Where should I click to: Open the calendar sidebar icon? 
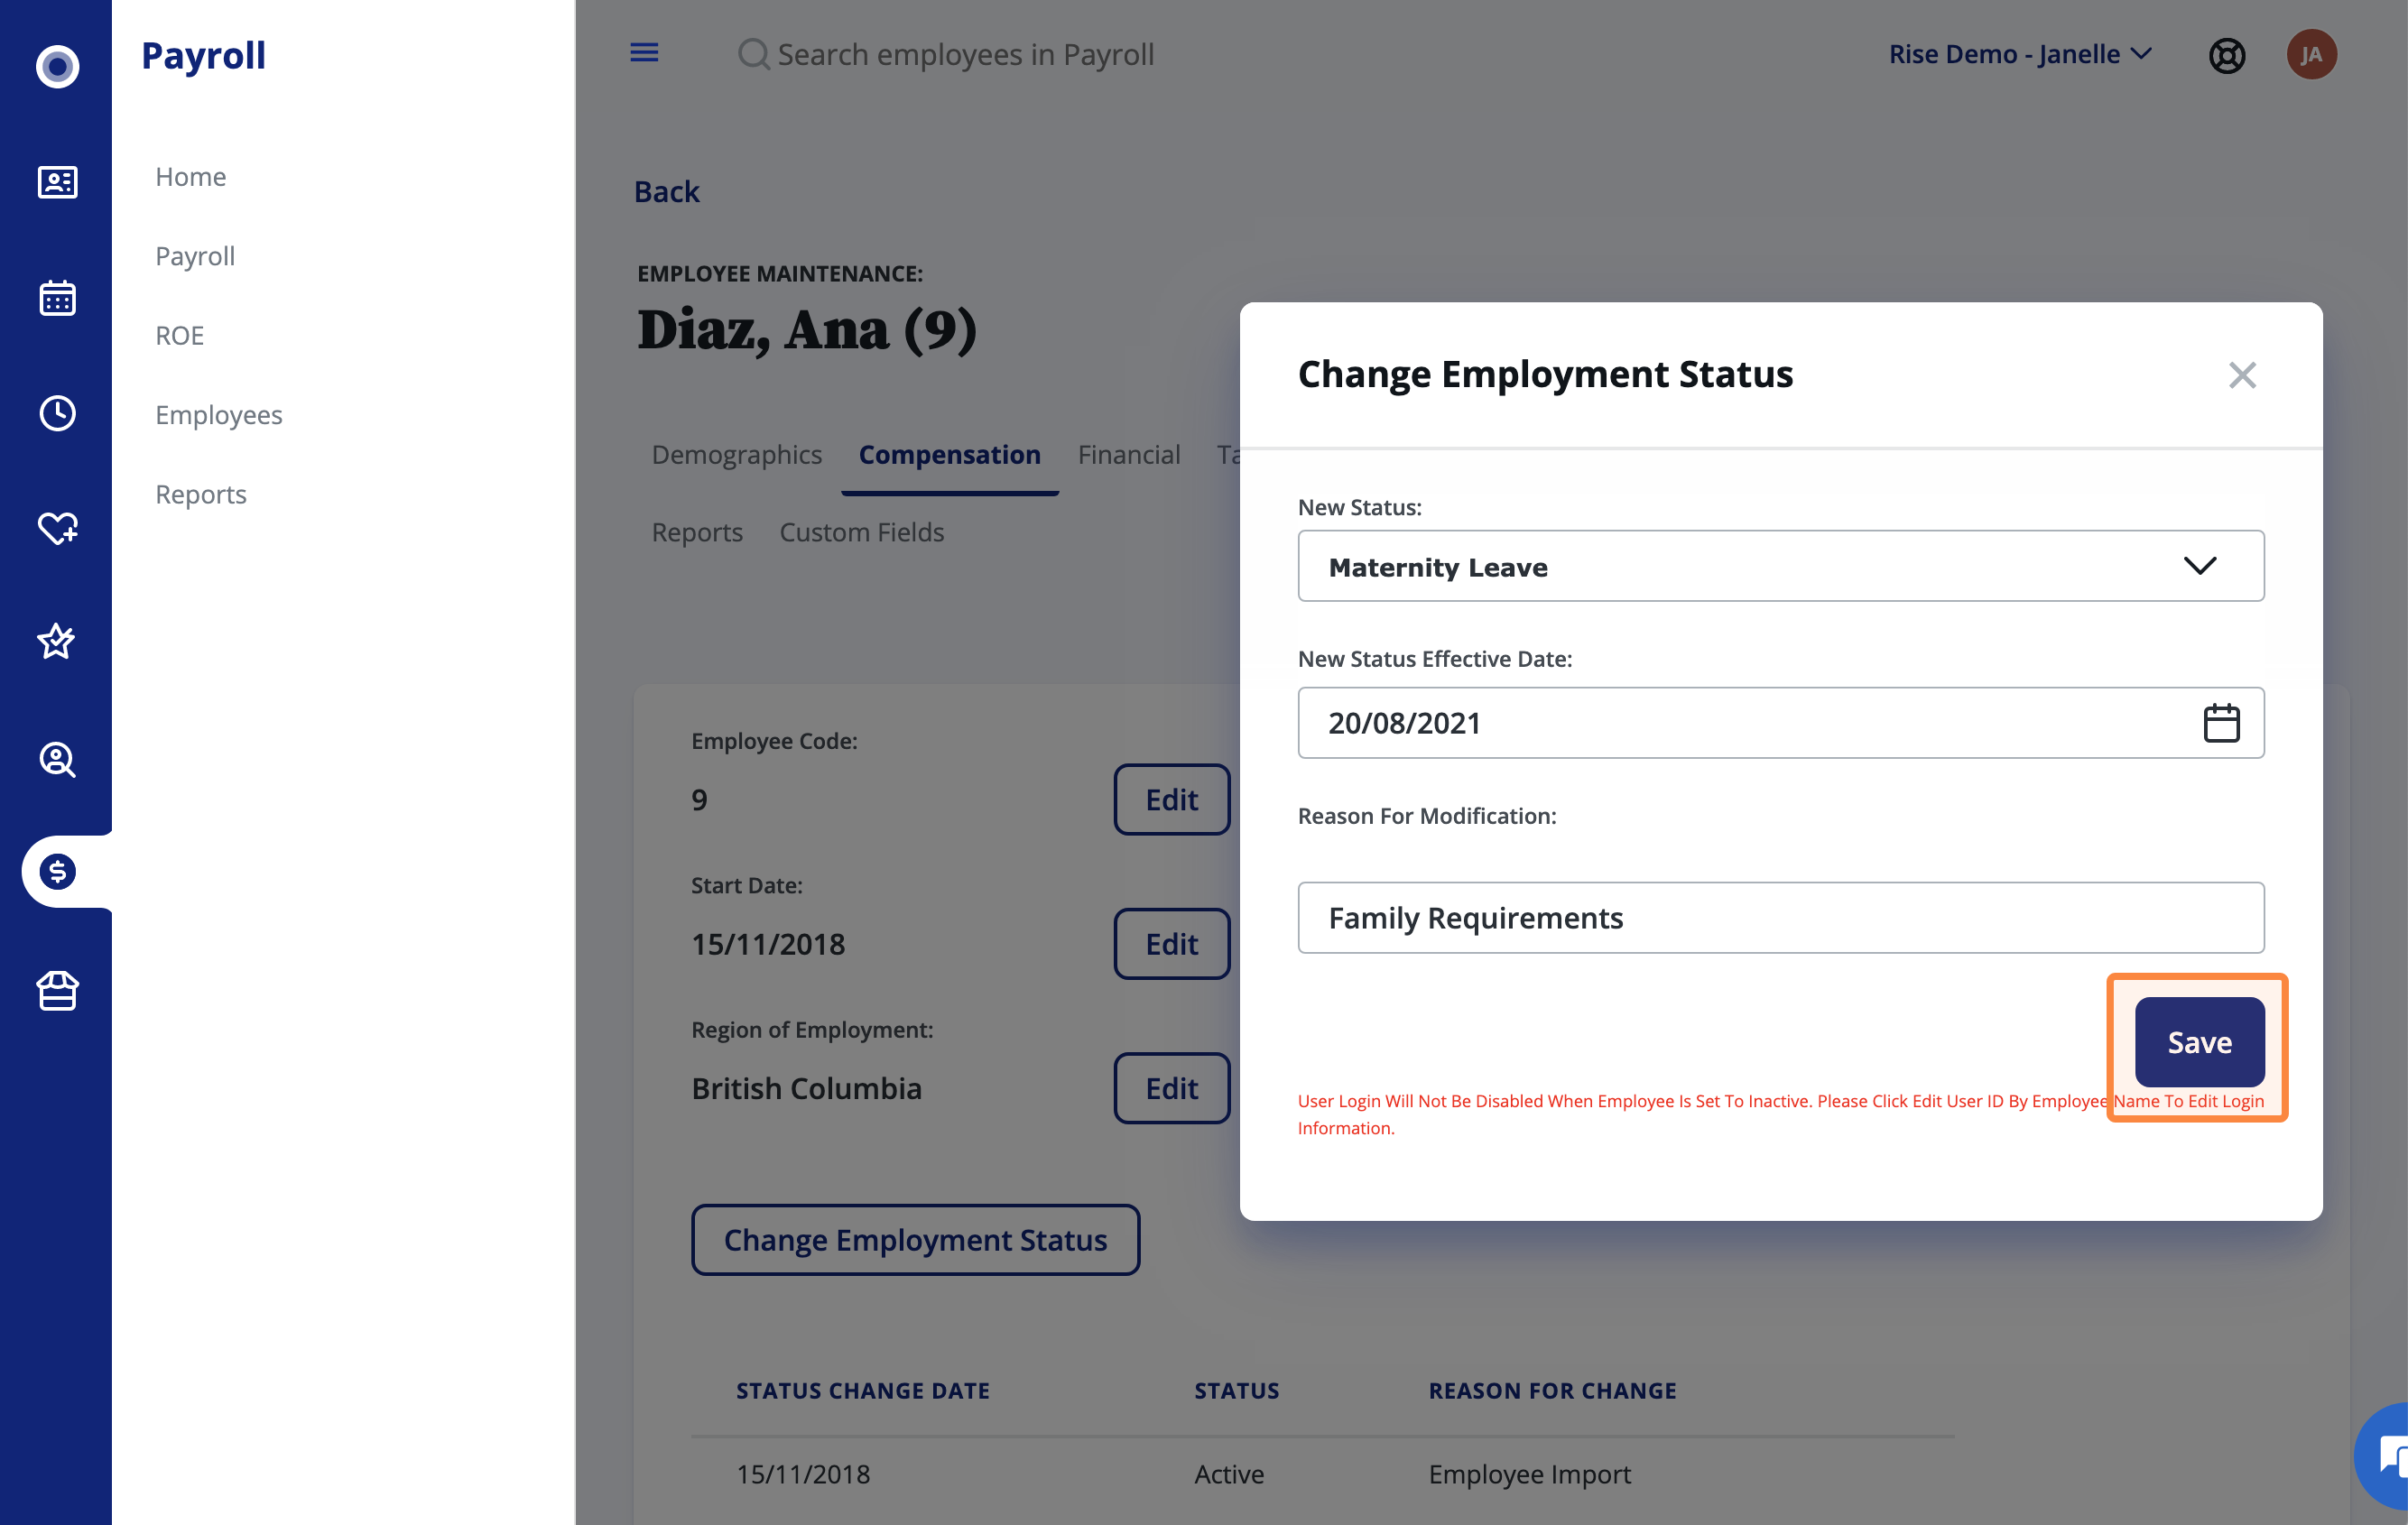point(57,298)
